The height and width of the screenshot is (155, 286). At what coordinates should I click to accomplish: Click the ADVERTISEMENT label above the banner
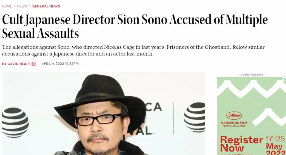click(x=252, y=75)
